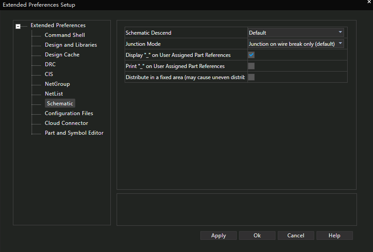373x252 pixels.
Task: Click the Apply button
Action: (219, 236)
